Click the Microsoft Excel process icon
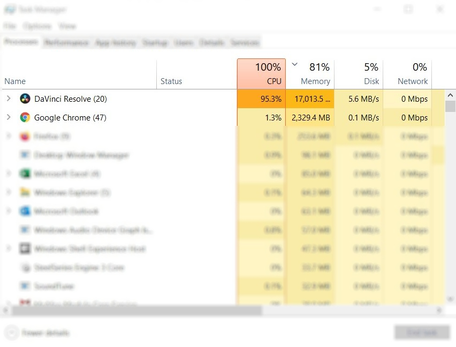Screen dimensions: 456x347 click(x=25, y=174)
